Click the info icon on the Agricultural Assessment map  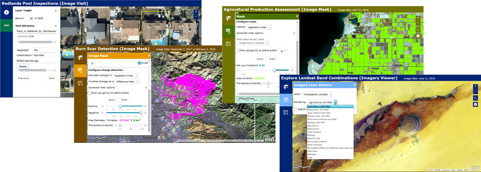[418, 36]
